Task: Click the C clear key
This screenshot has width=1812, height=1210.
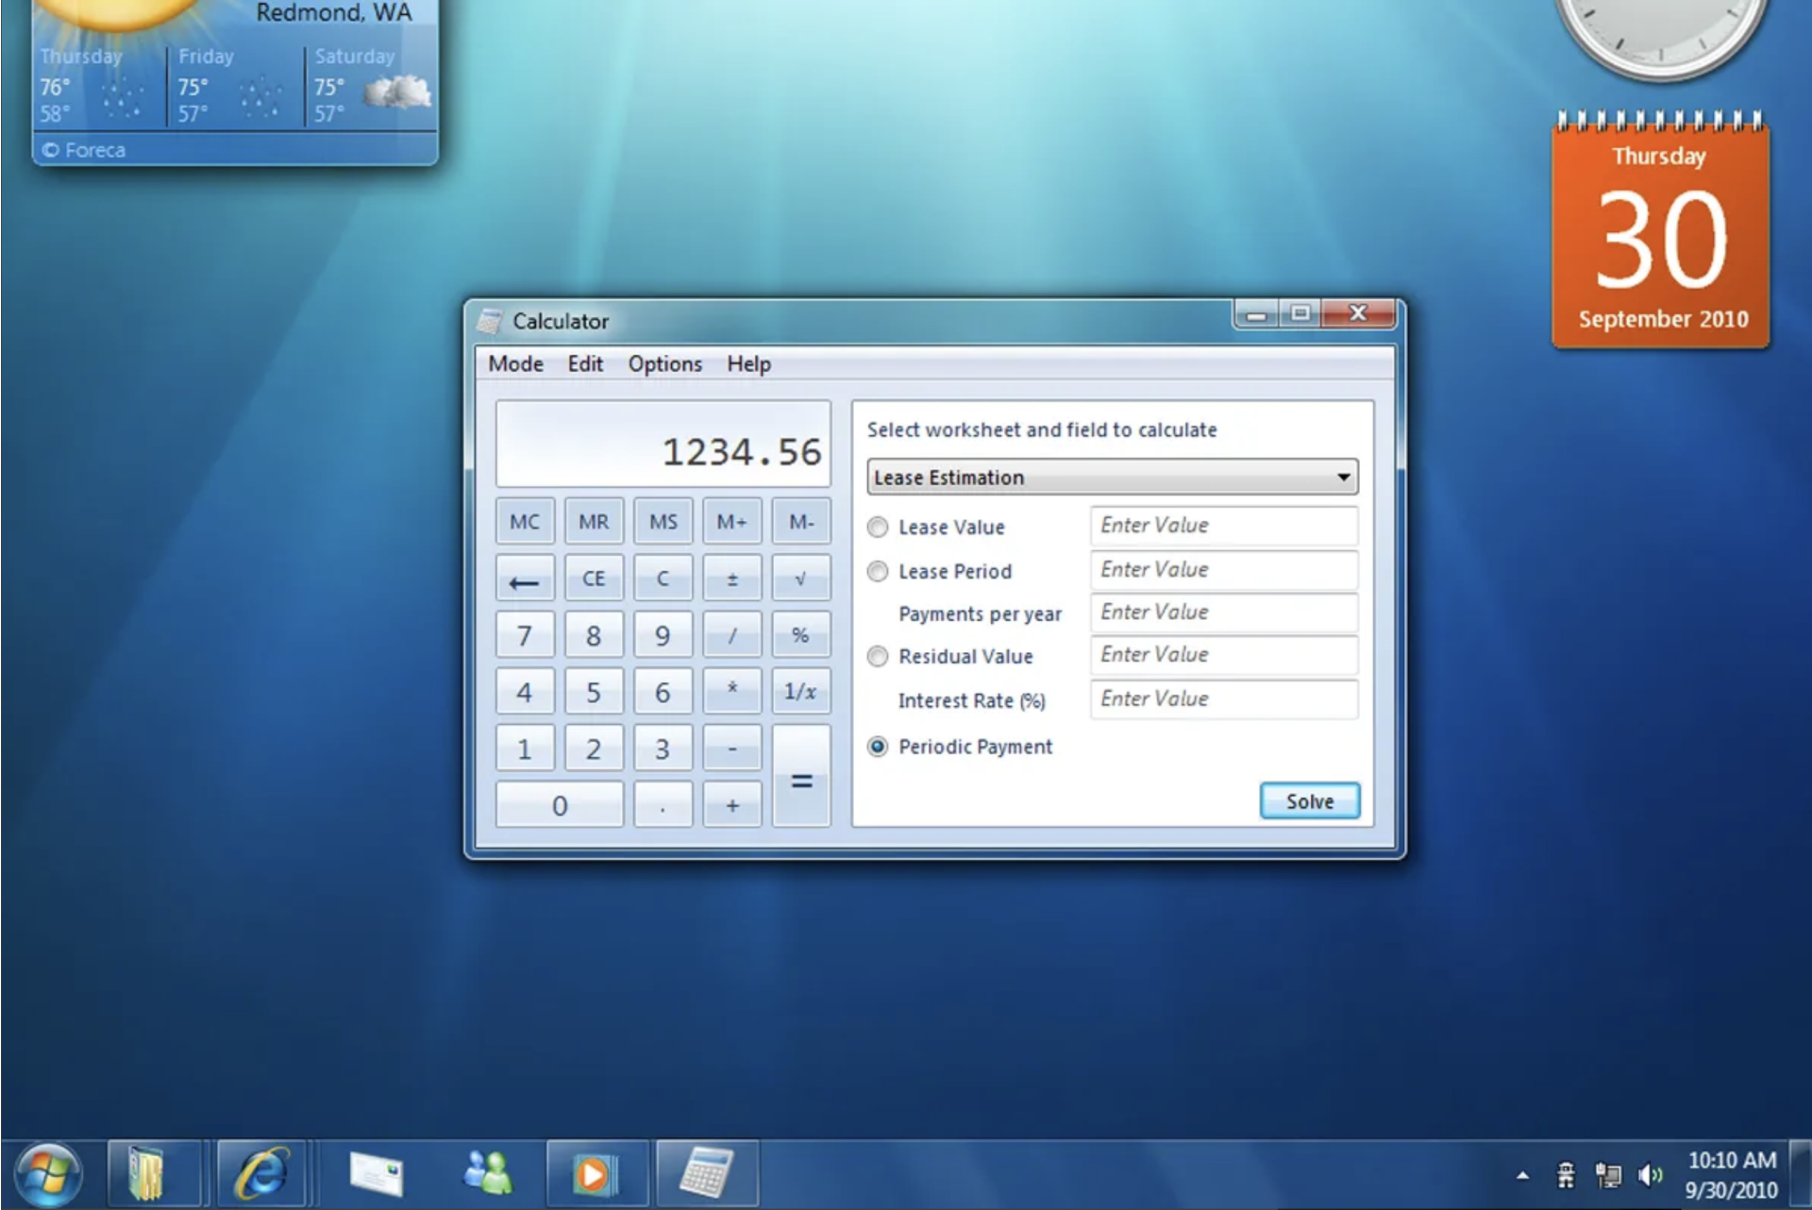Action: [x=663, y=579]
